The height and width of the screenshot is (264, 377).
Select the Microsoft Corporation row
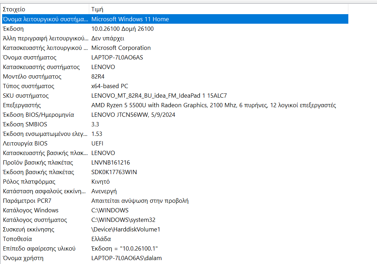point(175,48)
